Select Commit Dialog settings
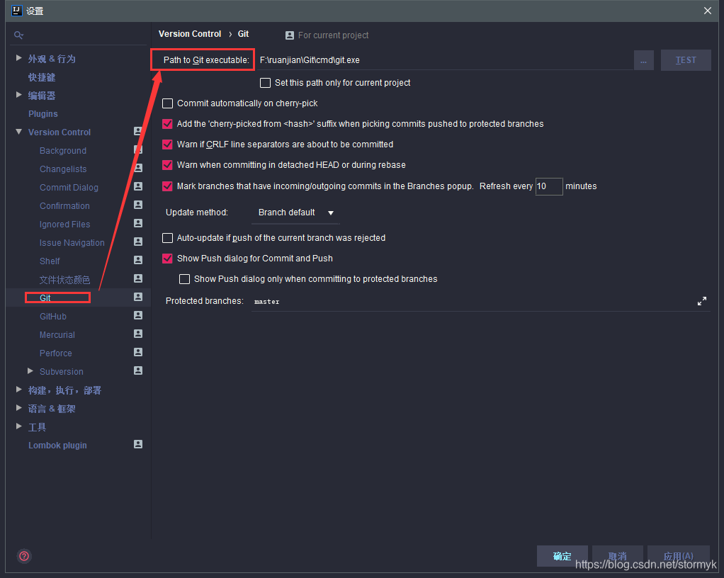Viewport: 724px width, 578px height. click(x=69, y=188)
